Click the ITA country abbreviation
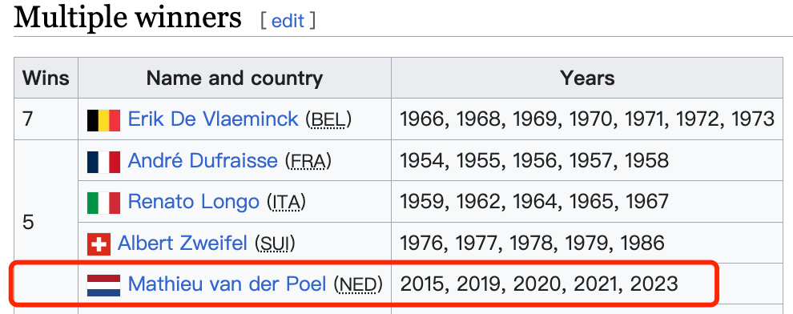 [287, 203]
